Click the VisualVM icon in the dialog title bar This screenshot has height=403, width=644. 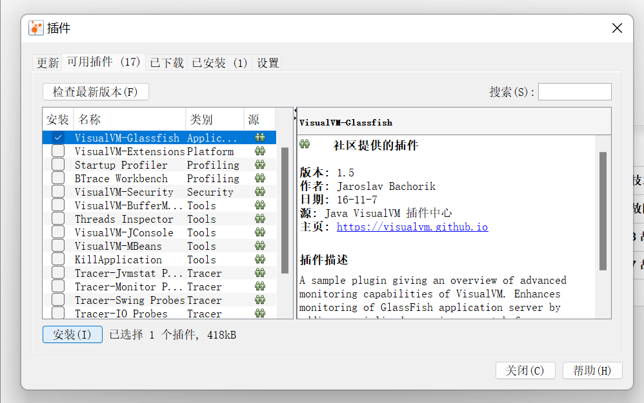click(x=35, y=28)
